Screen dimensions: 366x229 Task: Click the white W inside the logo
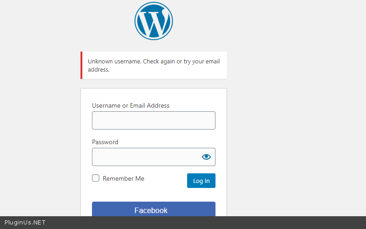(x=153, y=23)
